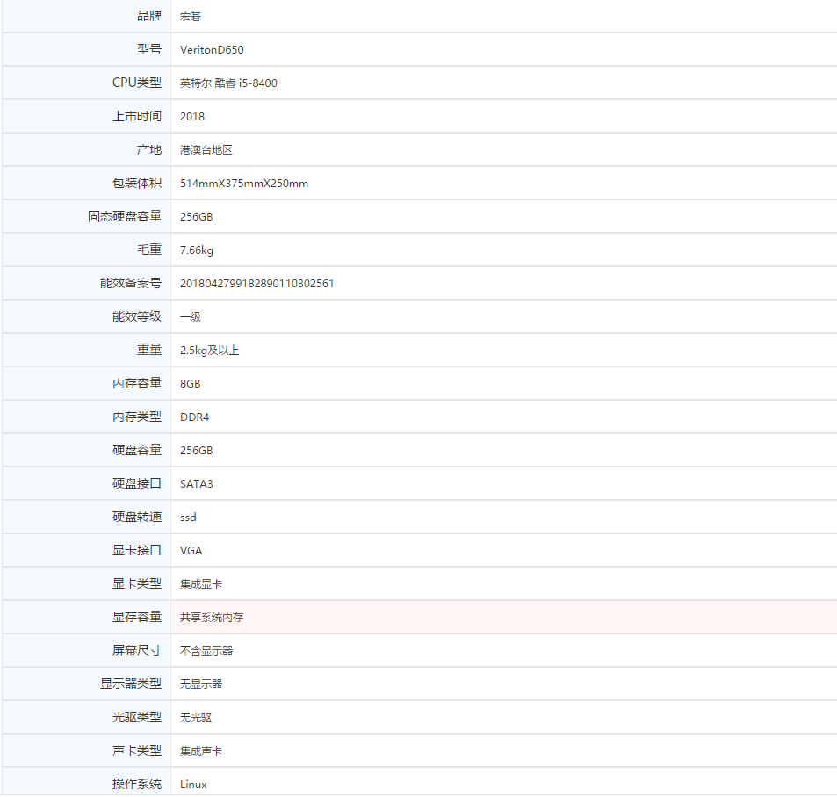The height and width of the screenshot is (797, 837).
Task: Click the 产地 label
Action: coord(149,149)
